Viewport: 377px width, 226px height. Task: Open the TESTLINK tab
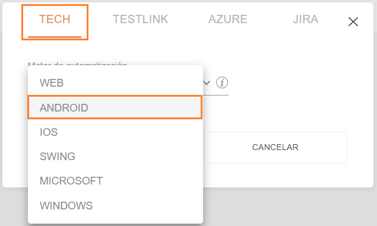141,19
